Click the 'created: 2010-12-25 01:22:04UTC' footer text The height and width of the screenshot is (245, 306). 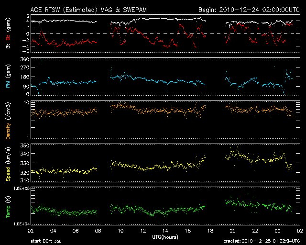pyautogui.click(x=262, y=241)
